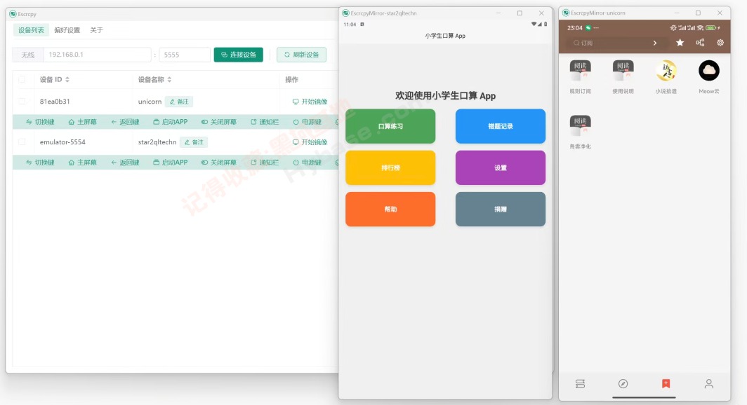Click the port input field showing 5555
Image resolution: width=747 pixels, height=405 pixels.
click(x=184, y=54)
